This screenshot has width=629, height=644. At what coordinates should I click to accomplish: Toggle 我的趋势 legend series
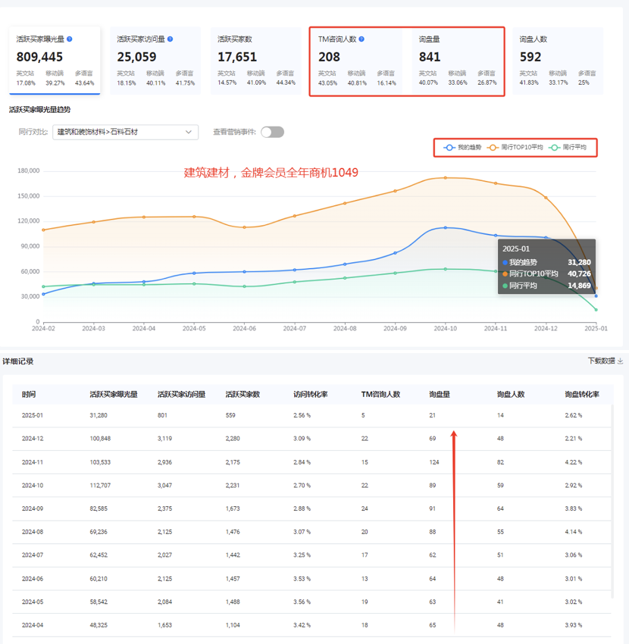(x=462, y=148)
